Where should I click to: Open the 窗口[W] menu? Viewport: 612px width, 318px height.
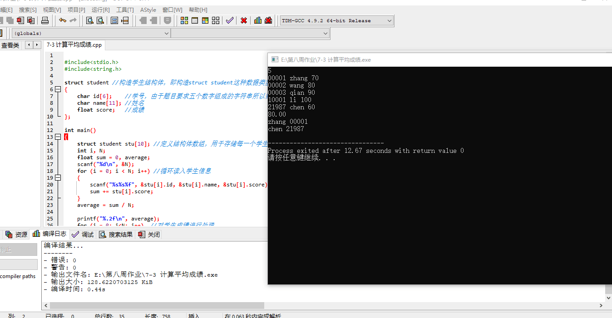[x=173, y=10]
